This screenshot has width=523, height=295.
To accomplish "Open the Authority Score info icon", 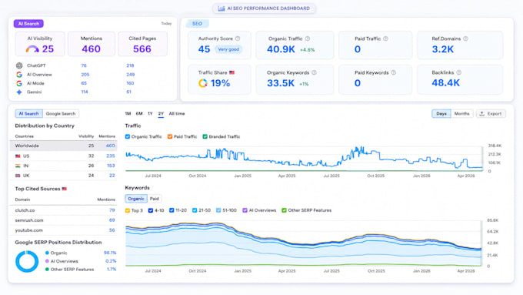I will [x=238, y=39].
